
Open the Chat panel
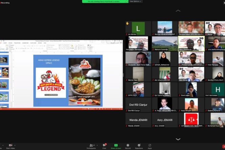pyautogui.click(x=104, y=146)
